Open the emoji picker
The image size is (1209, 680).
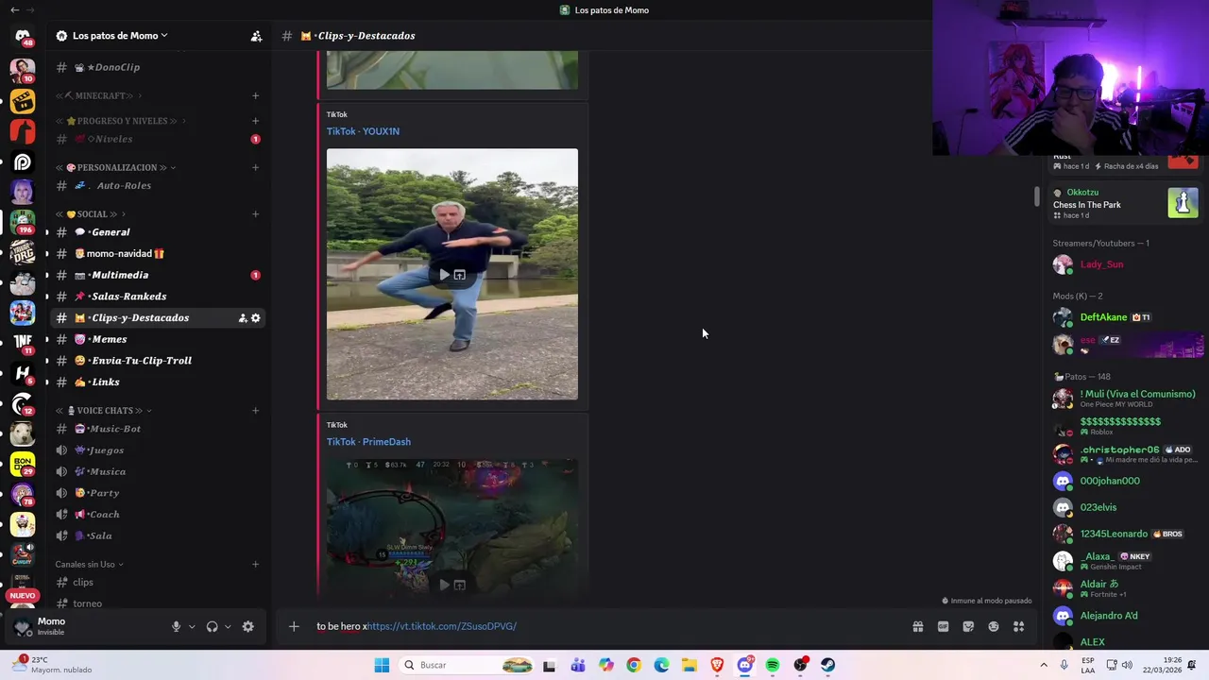[x=994, y=626]
